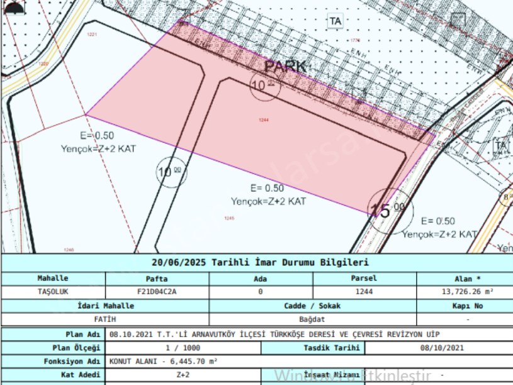Image resolution: width=513 pixels, height=385 pixels.
Task: Click the circled 10.00 marker below PARK
Action: [x=265, y=86]
